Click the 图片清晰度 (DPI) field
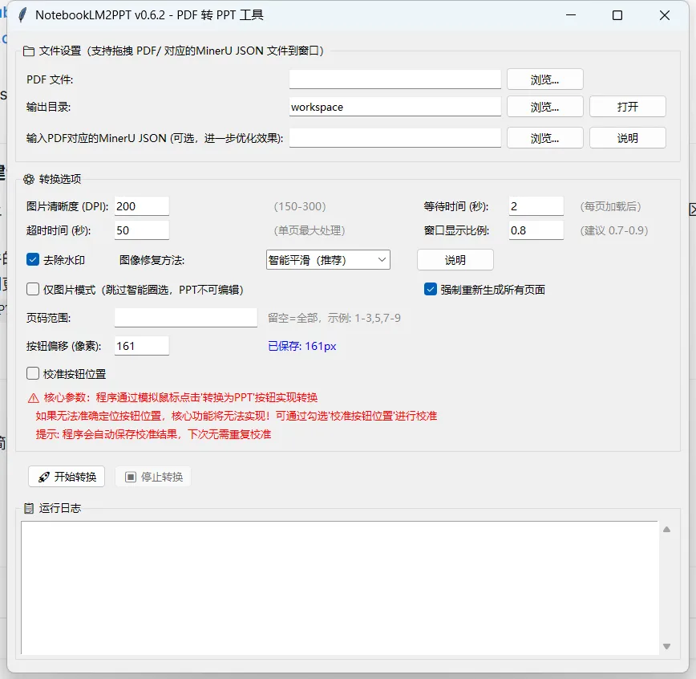The width and height of the screenshot is (696, 679). coord(142,206)
